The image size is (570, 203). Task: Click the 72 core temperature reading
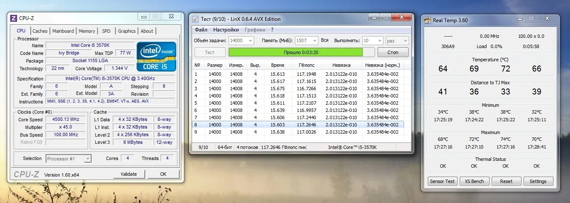[505, 69]
